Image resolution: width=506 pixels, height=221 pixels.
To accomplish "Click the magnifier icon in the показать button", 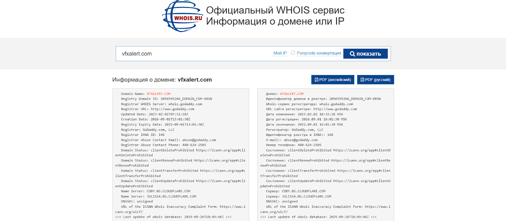I will pos(352,54).
